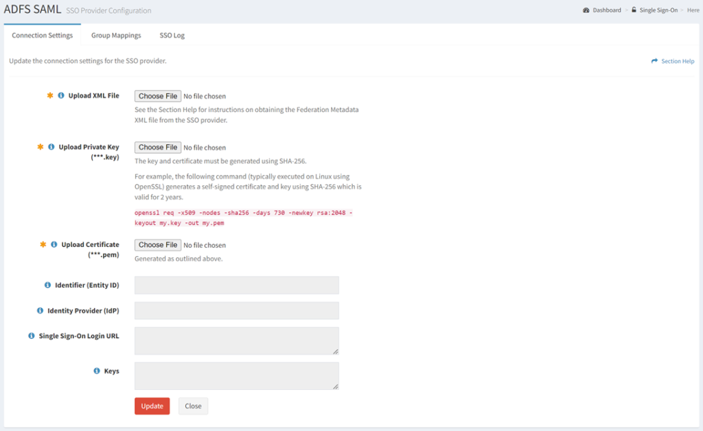Open the Group Mappings tab
This screenshot has width=703, height=431.
[116, 36]
